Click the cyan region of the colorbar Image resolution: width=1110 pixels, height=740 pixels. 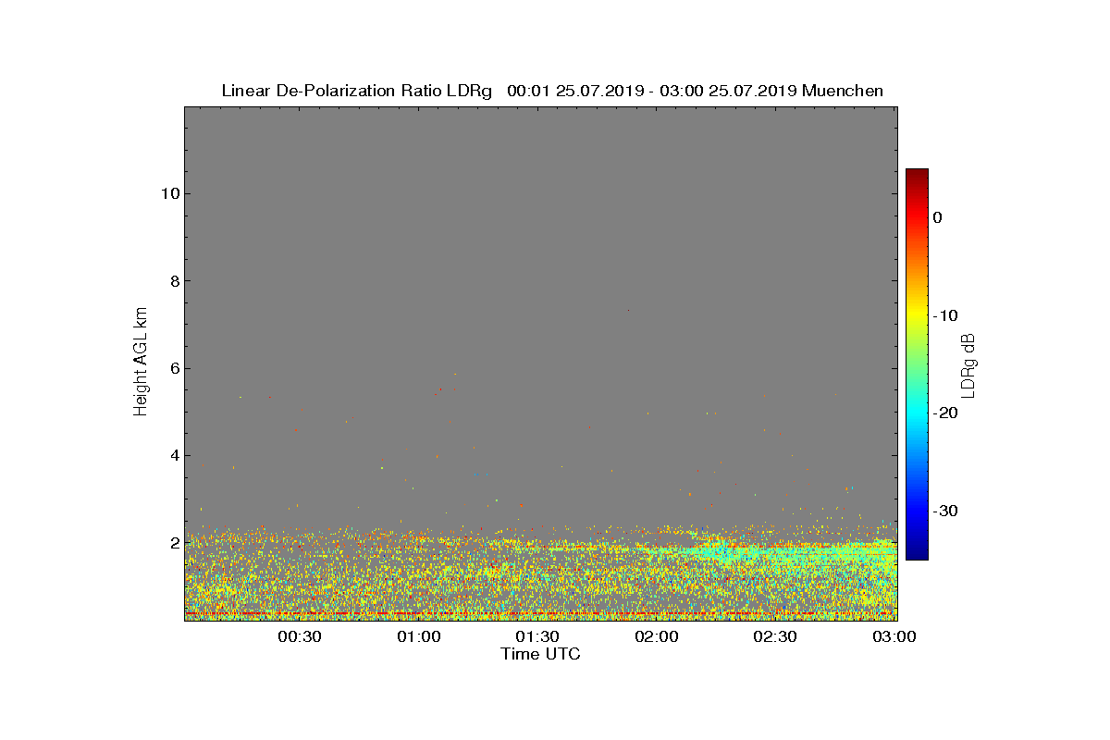coord(917,413)
